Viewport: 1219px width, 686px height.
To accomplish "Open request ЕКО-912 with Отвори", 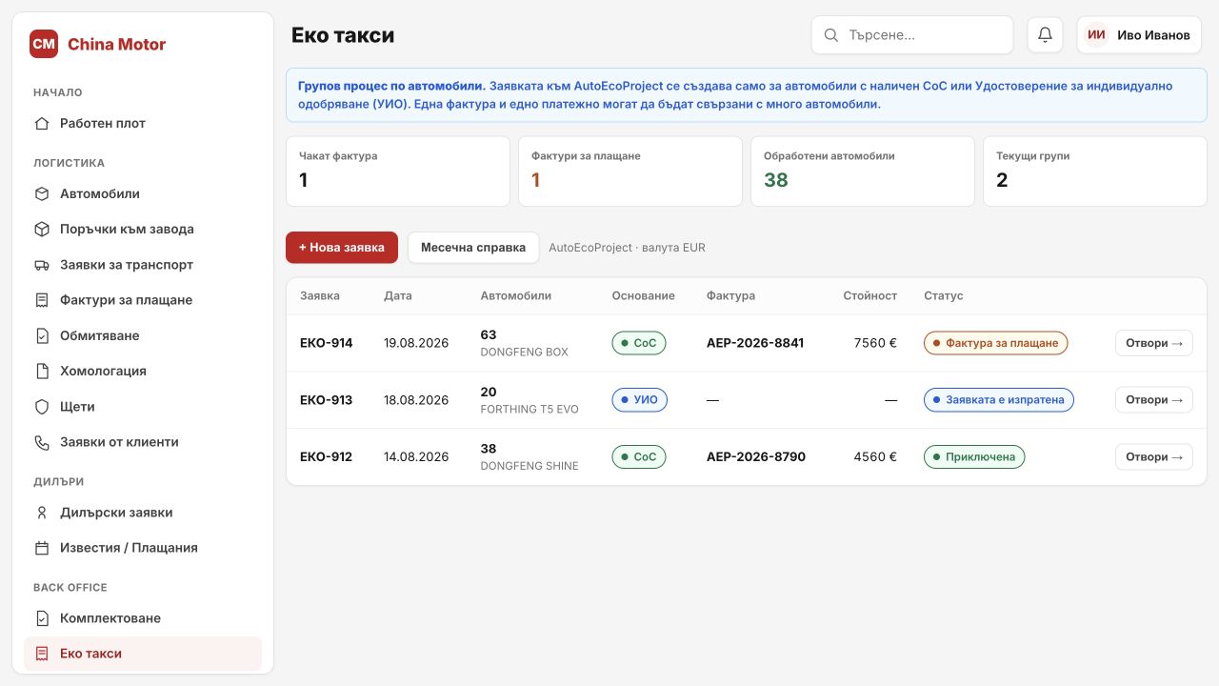I will click(1153, 457).
